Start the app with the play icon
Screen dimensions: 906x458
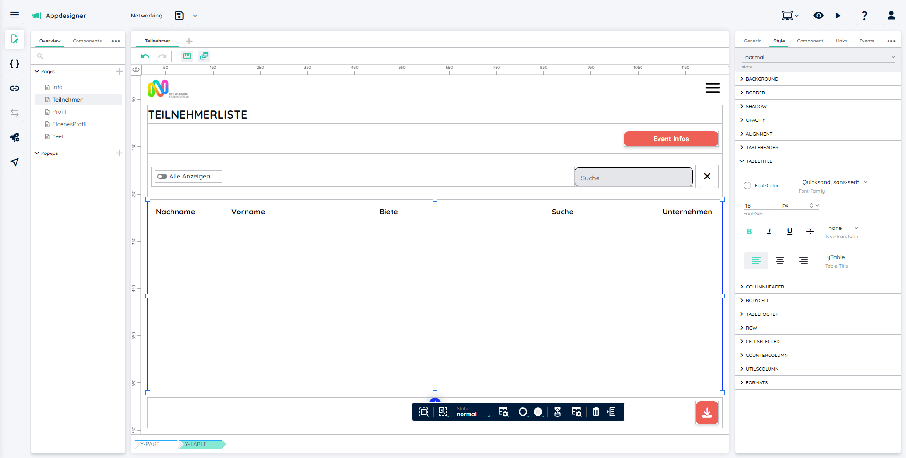click(838, 16)
